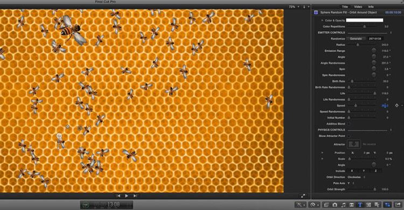Click the play button under viewer
The height and width of the screenshot is (210, 404).
tap(127, 196)
